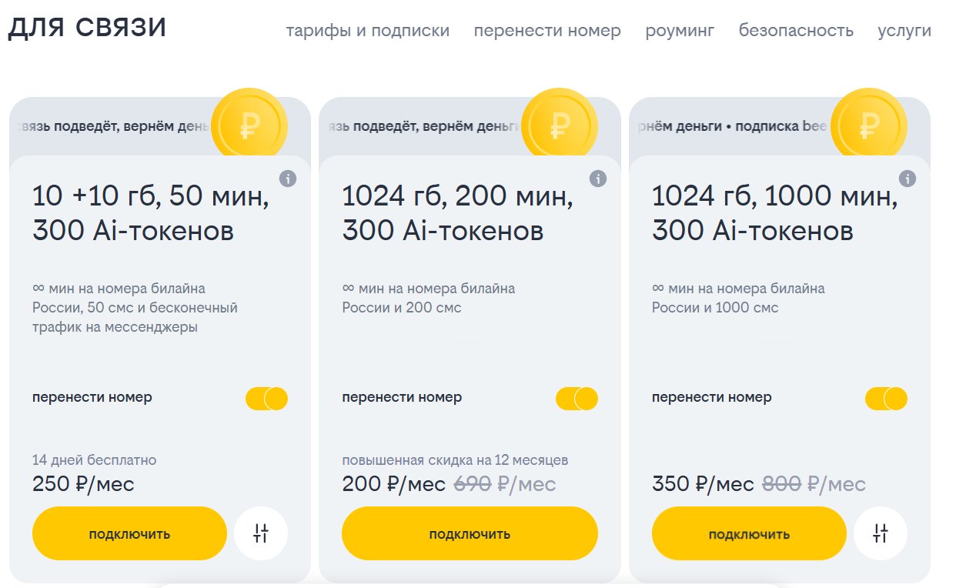The width and height of the screenshot is (956, 588).
Task: Go to the роуминг section
Action: [x=680, y=31]
